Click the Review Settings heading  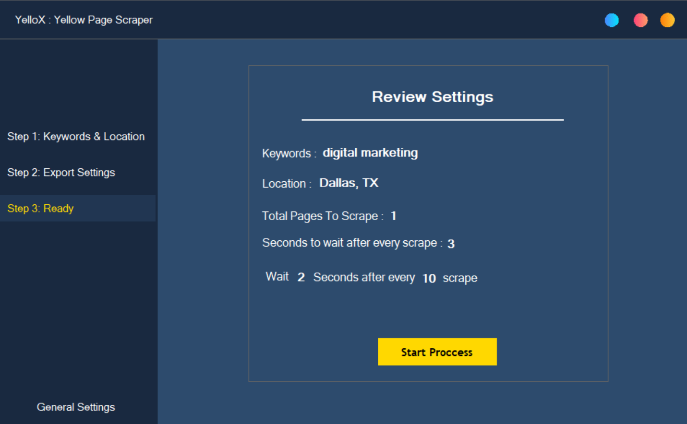pyautogui.click(x=432, y=97)
